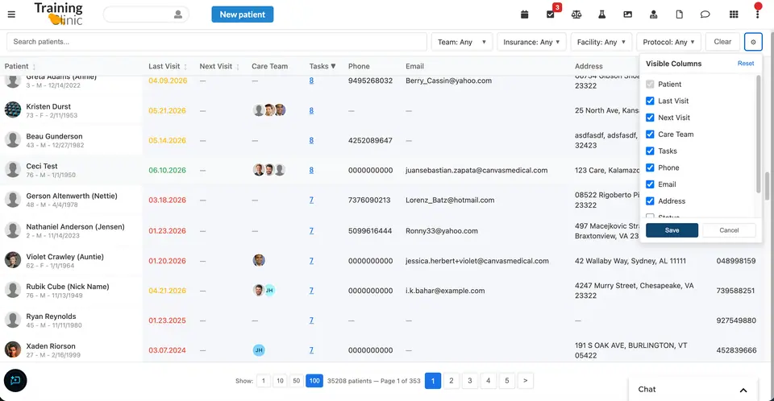Viewport: 774px width, 401px height.
Task: Uncheck the Care Team column checkbox
Action: click(x=650, y=134)
